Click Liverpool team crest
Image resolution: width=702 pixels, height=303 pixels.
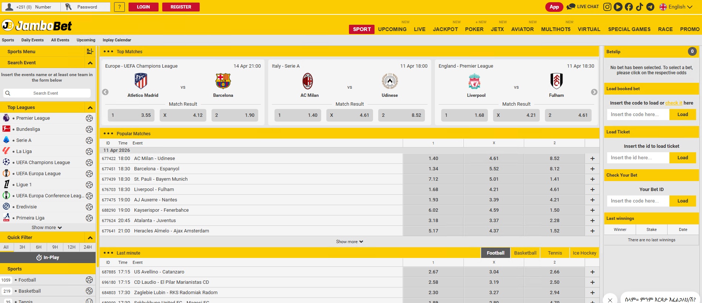475,81
